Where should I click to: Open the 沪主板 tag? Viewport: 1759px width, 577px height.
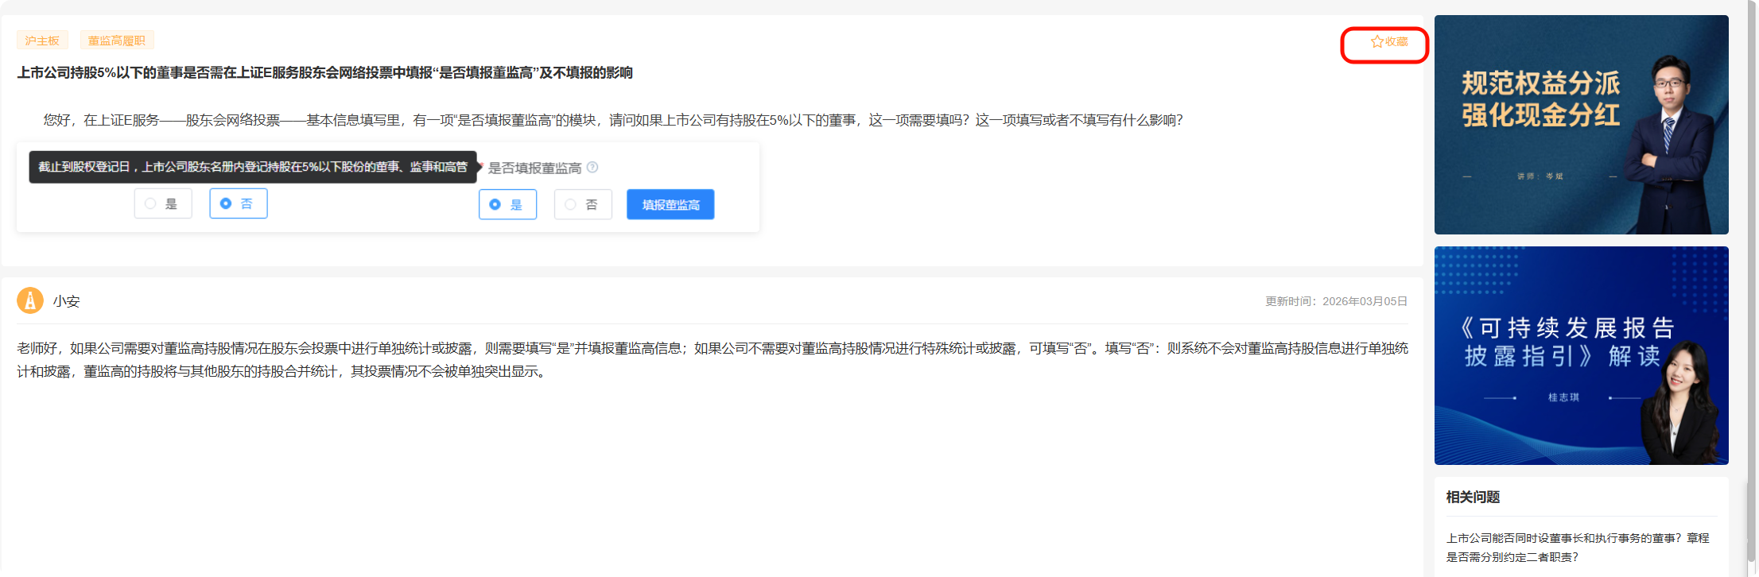point(42,41)
